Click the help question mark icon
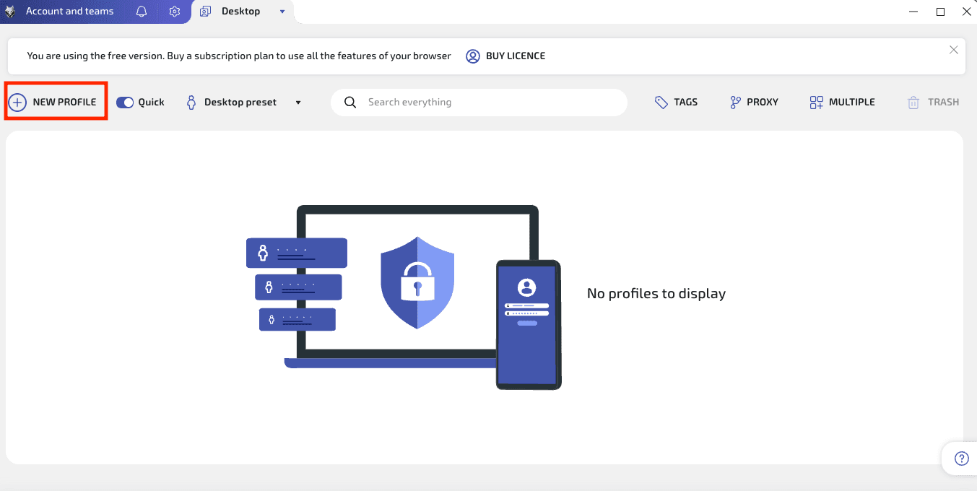The height and width of the screenshot is (491, 977). coord(961,458)
